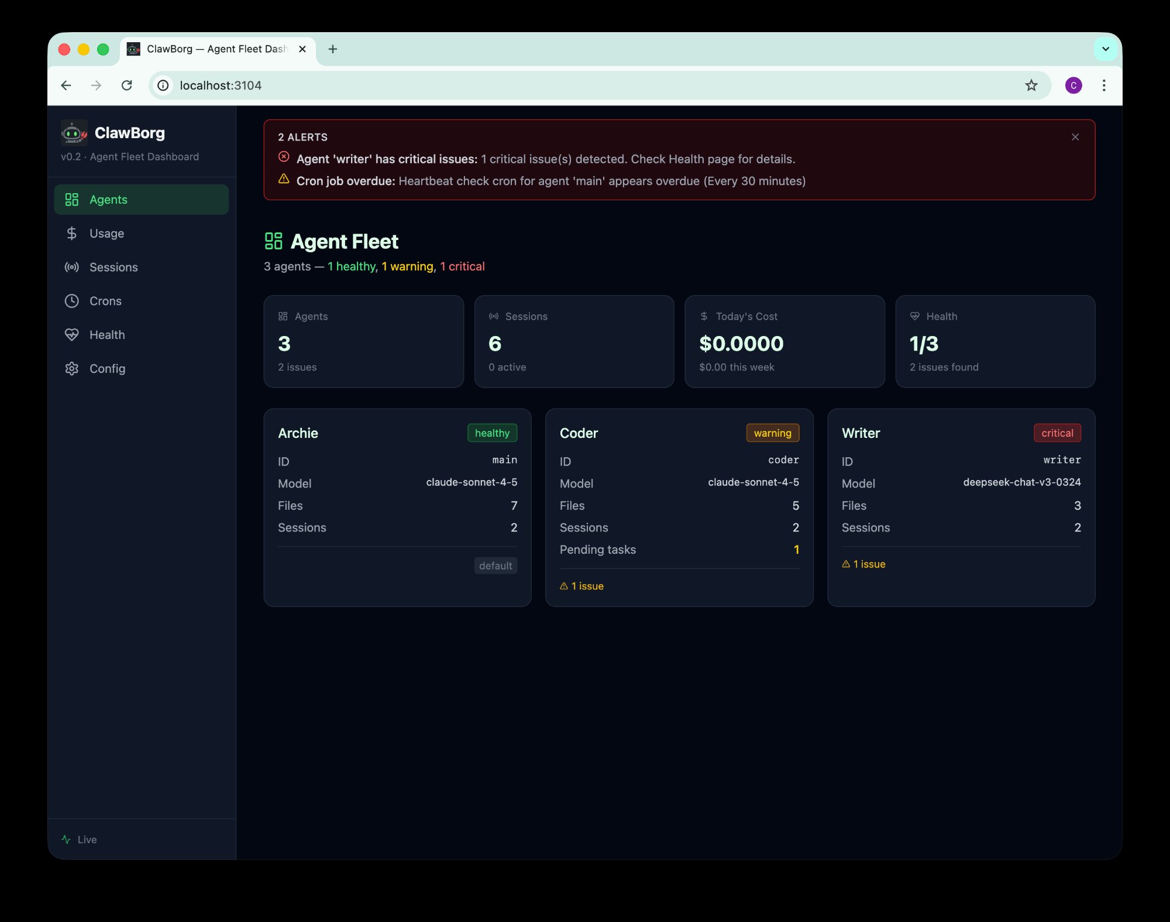Click the 'default' label on Archie card
The image size is (1170, 922).
[x=495, y=565]
